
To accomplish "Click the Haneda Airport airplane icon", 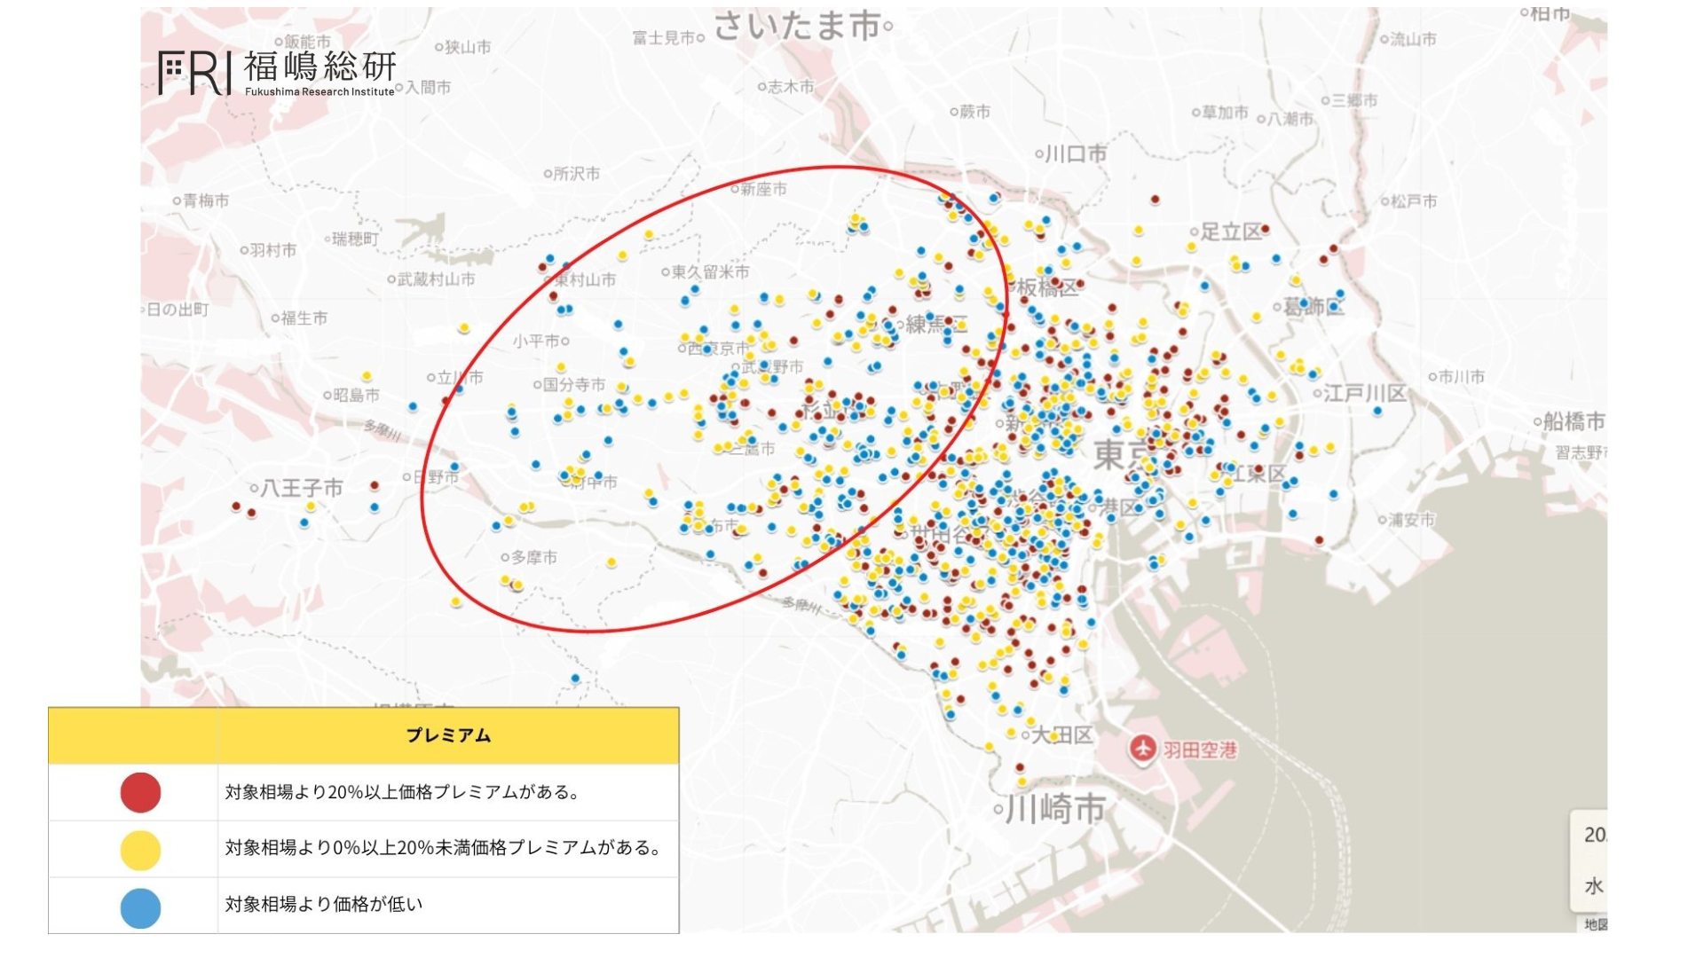I will pos(1142,750).
